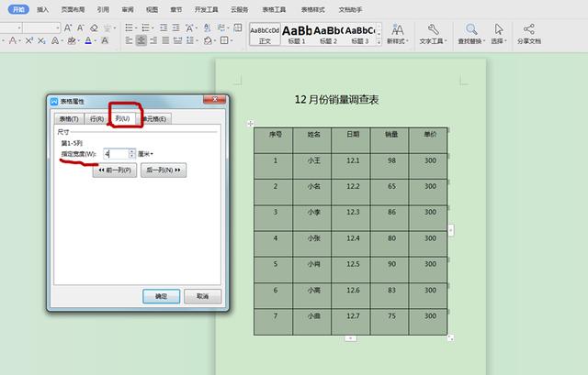Click the increase font size icon
This screenshot has width=588, height=375.
[68, 28]
